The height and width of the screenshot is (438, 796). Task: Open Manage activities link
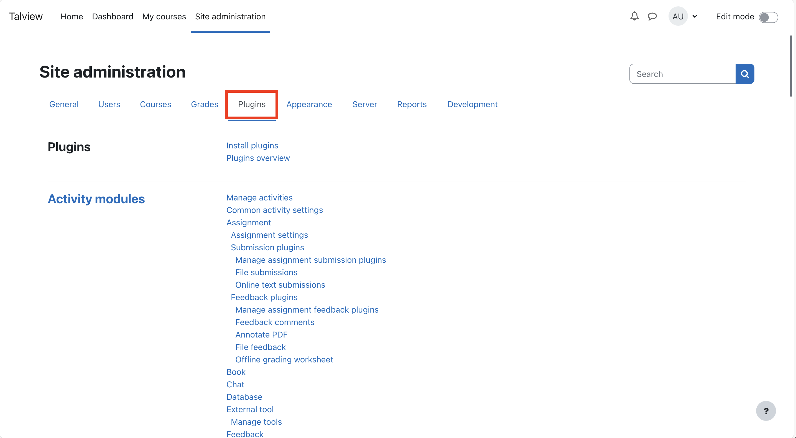(x=259, y=198)
